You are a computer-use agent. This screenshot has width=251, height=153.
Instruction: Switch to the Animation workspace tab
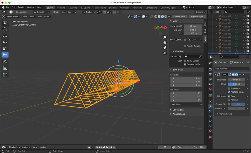point(125,8)
